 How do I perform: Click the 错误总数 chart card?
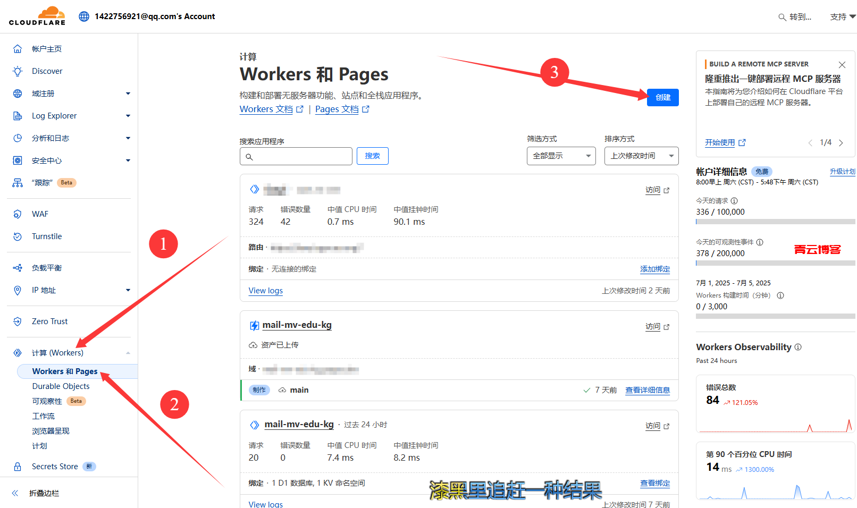[775, 404]
